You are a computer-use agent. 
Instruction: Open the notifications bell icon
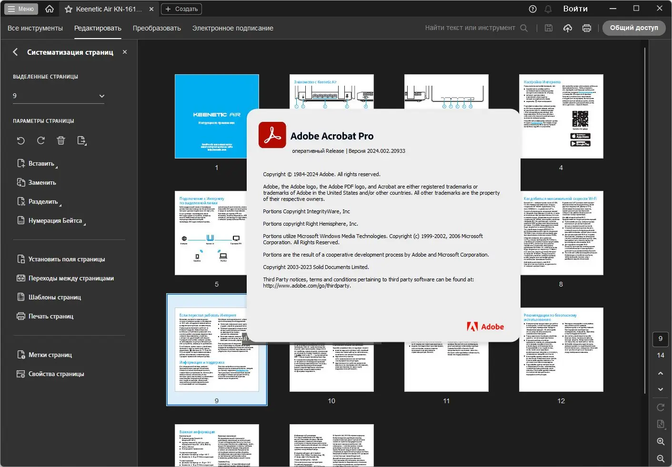point(548,9)
